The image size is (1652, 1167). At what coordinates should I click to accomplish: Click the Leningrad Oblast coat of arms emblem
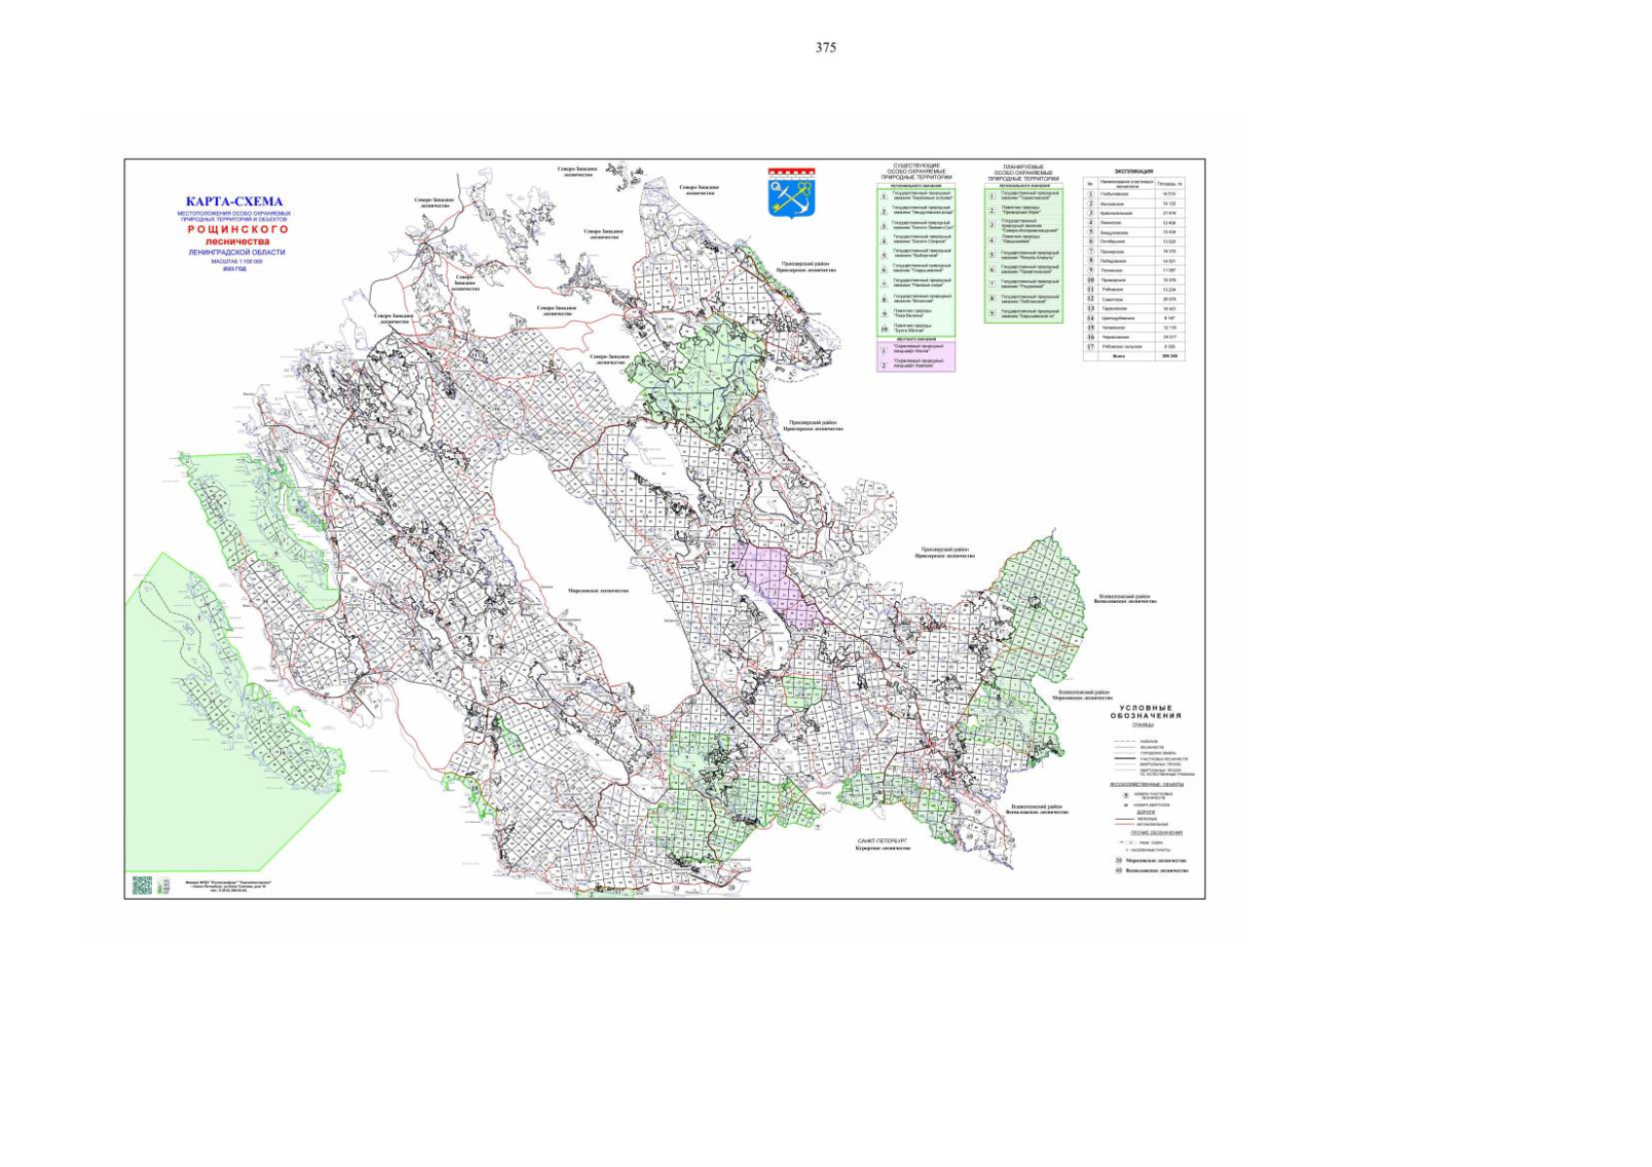pyautogui.click(x=791, y=194)
